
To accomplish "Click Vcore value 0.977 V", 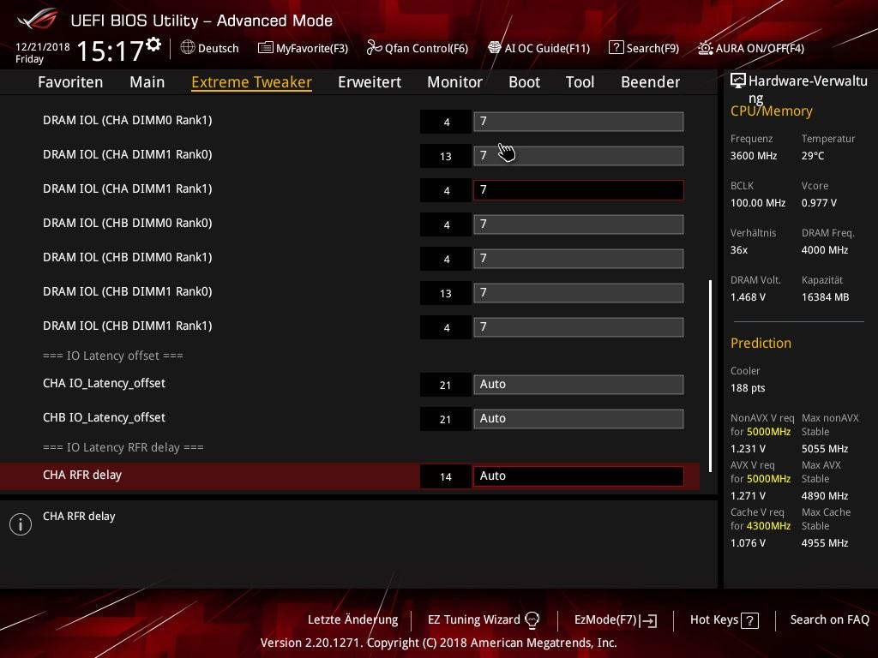I will 819,202.
